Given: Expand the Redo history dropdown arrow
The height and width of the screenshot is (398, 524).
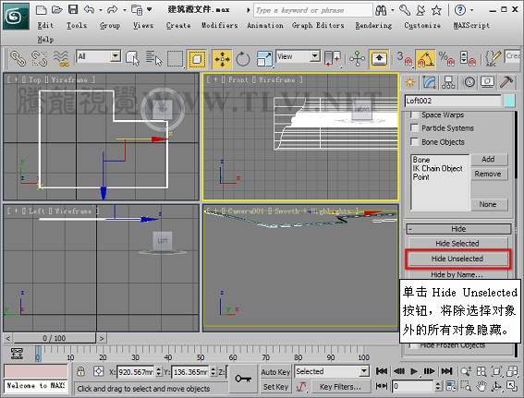Looking at the screenshot, I should pyautogui.click(x=125, y=10).
